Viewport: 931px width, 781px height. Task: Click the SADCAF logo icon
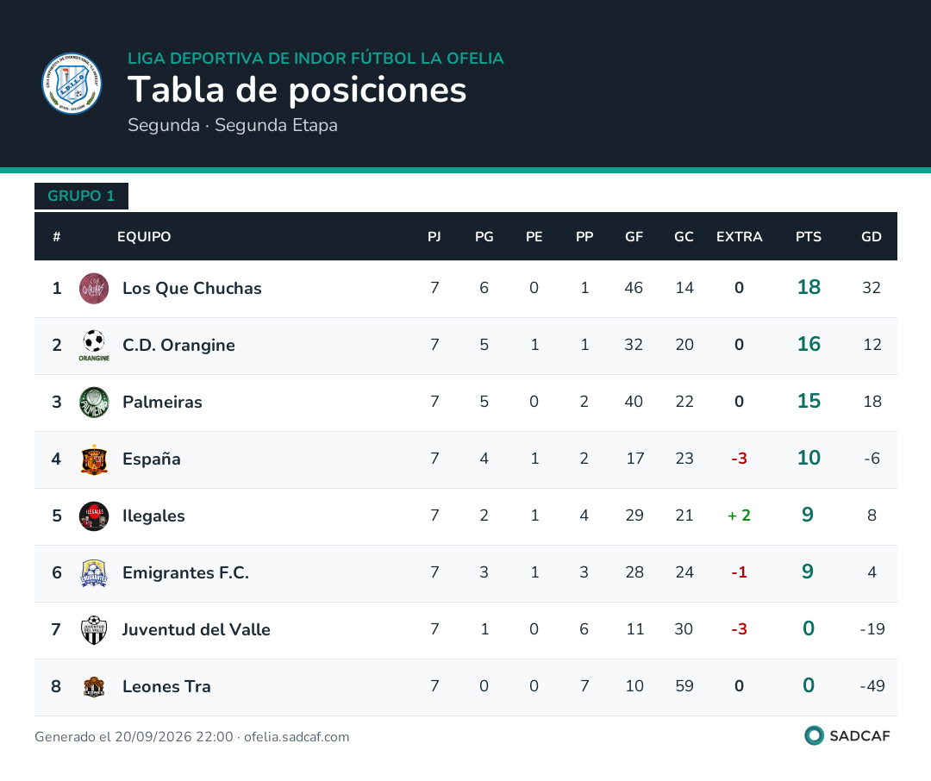[814, 735]
